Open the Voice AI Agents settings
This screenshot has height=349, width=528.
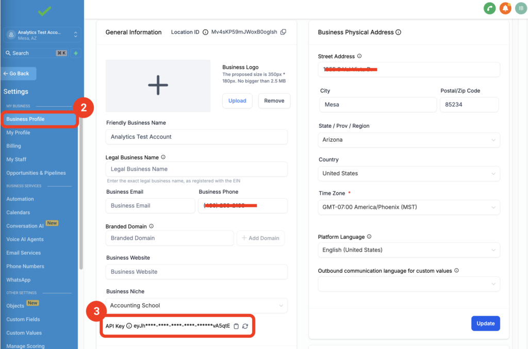tap(25, 239)
